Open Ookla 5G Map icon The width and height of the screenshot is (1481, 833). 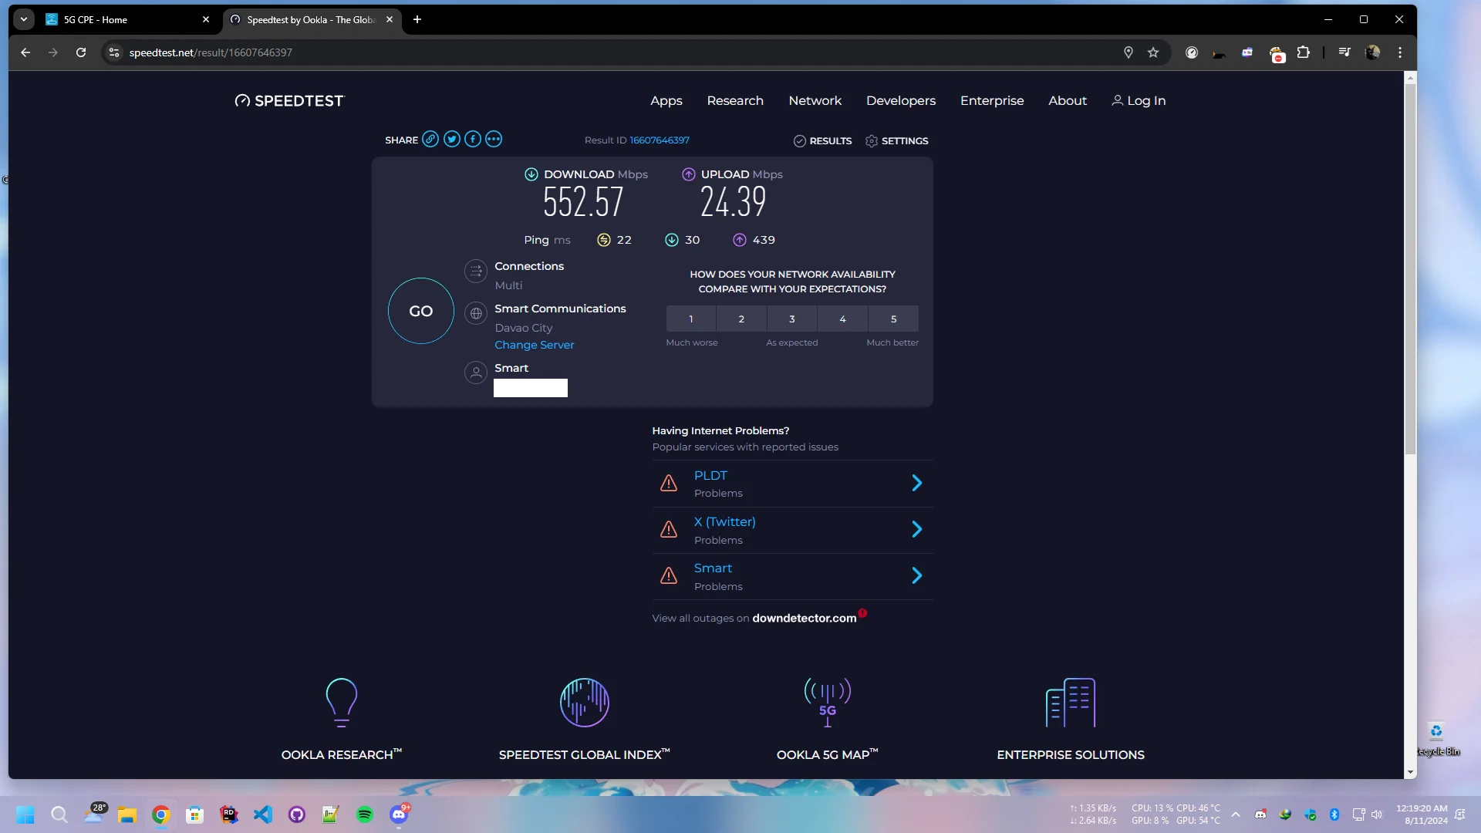pos(828,702)
